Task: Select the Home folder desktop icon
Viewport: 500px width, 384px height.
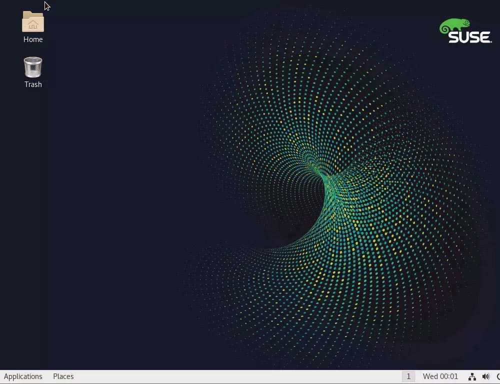Action: [x=33, y=22]
